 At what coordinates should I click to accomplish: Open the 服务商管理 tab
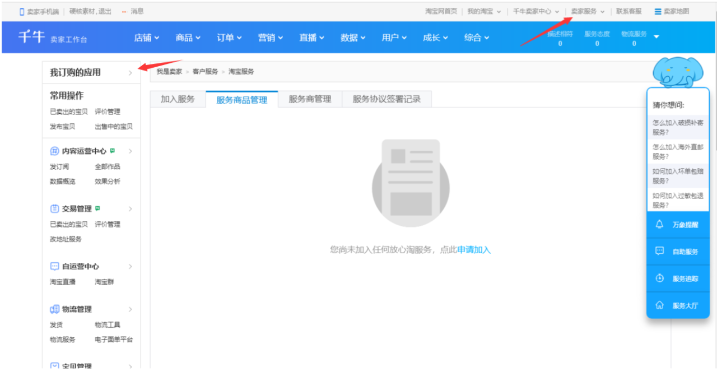(310, 99)
